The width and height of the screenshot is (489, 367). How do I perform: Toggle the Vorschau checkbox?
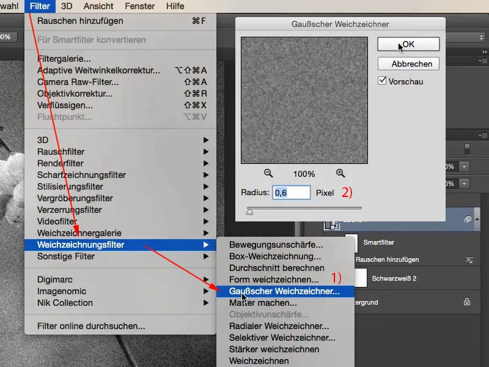(x=382, y=81)
